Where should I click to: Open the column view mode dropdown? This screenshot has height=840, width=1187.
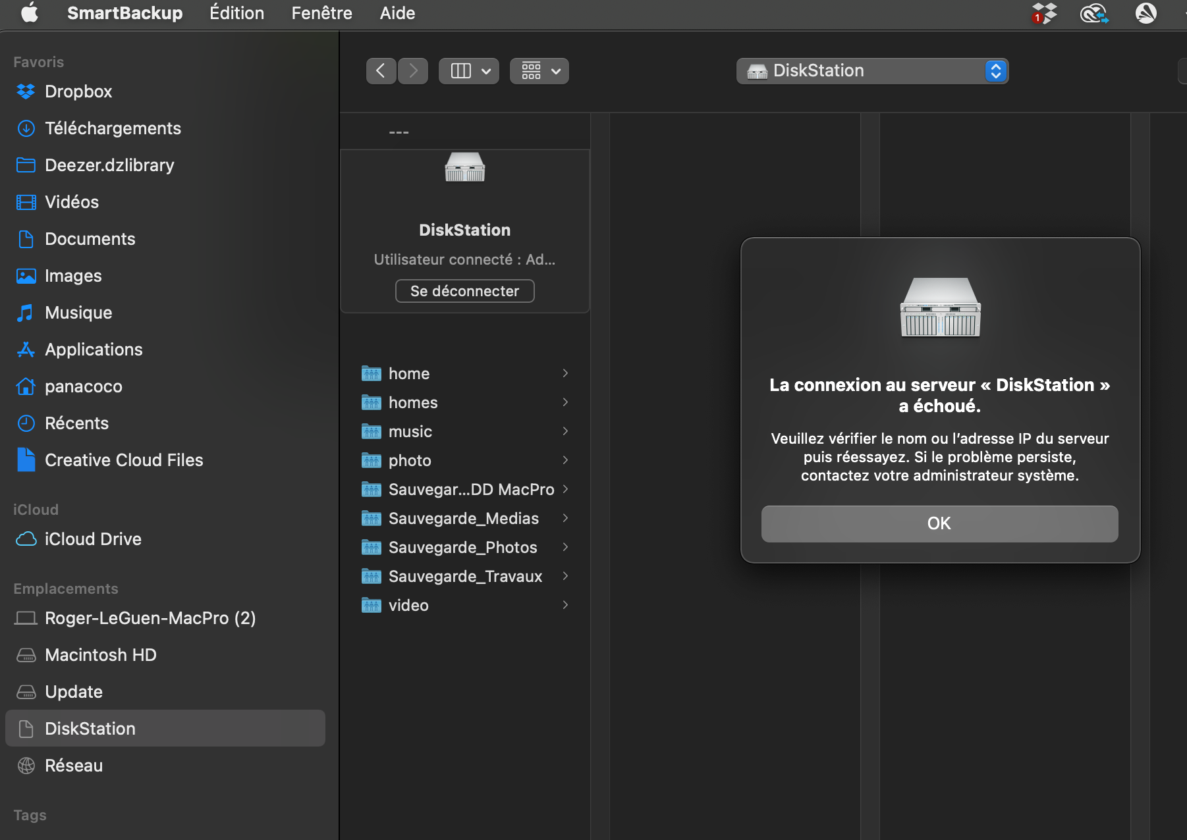pos(469,70)
